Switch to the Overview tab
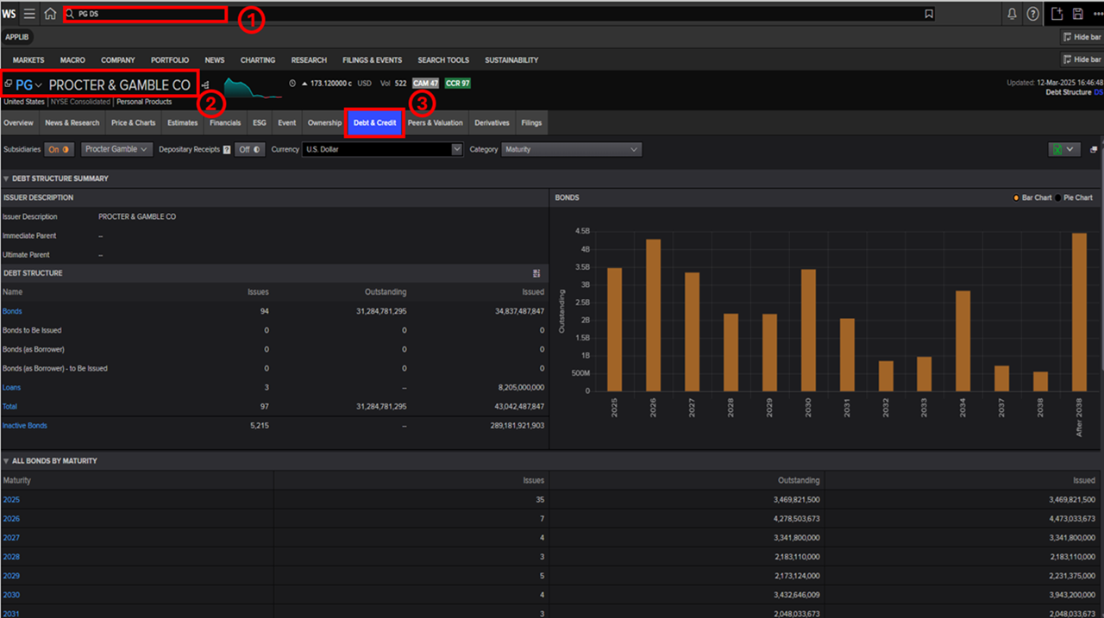This screenshot has width=1104, height=618. [18, 122]
